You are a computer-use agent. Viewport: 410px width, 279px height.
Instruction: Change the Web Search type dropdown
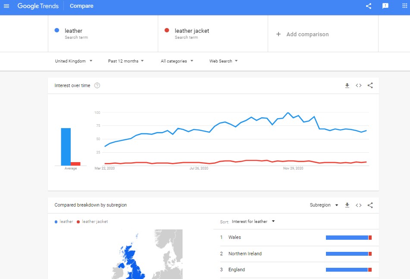223,61
